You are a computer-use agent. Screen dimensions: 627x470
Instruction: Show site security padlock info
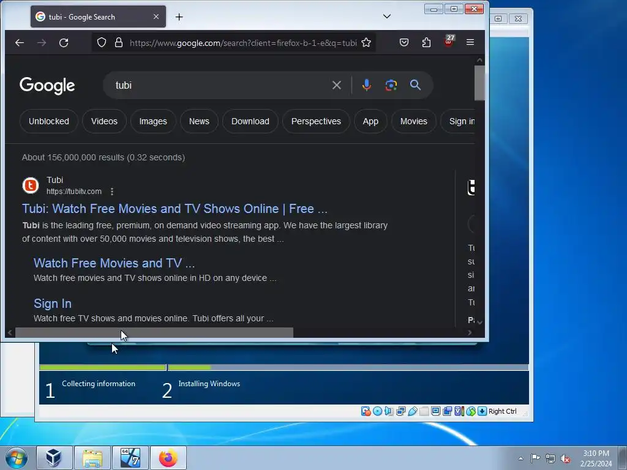coord(119,42)
